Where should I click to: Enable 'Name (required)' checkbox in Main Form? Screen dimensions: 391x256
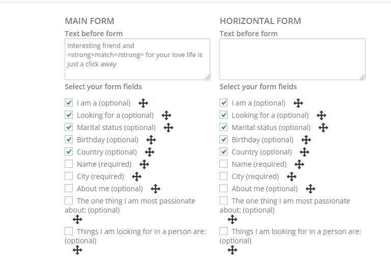tap(69, 164)
